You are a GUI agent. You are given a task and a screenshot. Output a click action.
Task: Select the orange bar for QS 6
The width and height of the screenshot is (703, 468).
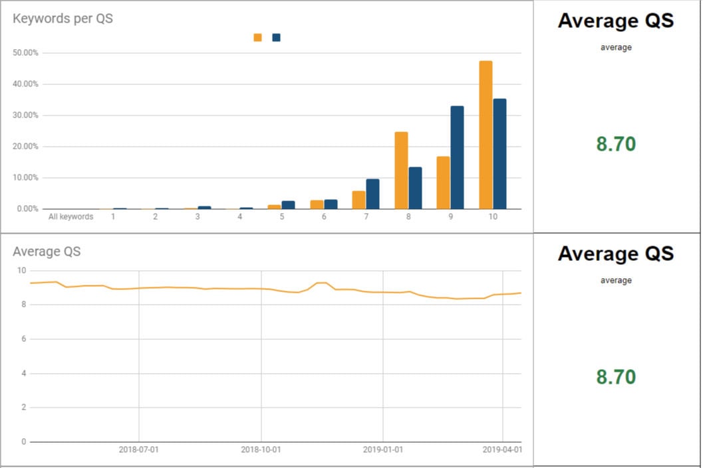317,204
